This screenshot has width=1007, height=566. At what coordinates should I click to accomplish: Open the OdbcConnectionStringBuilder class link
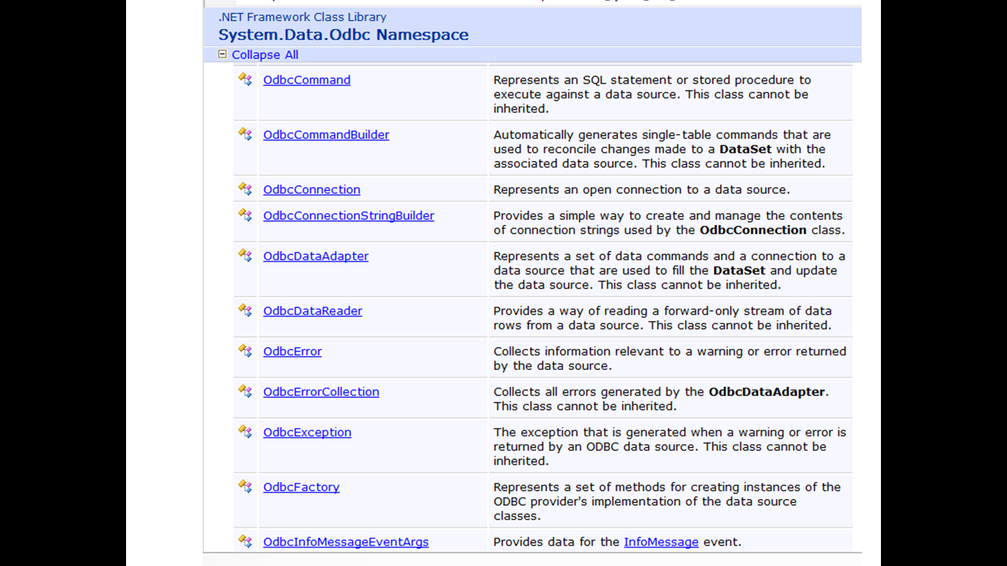349,216
